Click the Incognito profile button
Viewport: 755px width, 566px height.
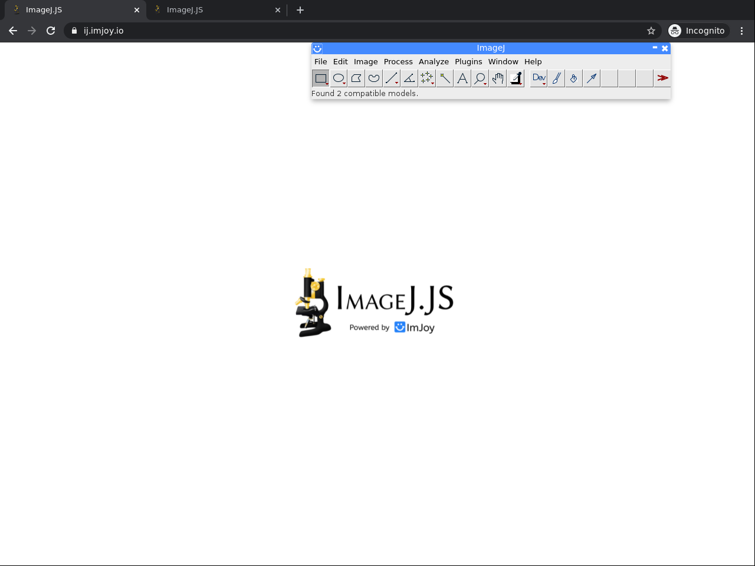(x=698, y=31)
